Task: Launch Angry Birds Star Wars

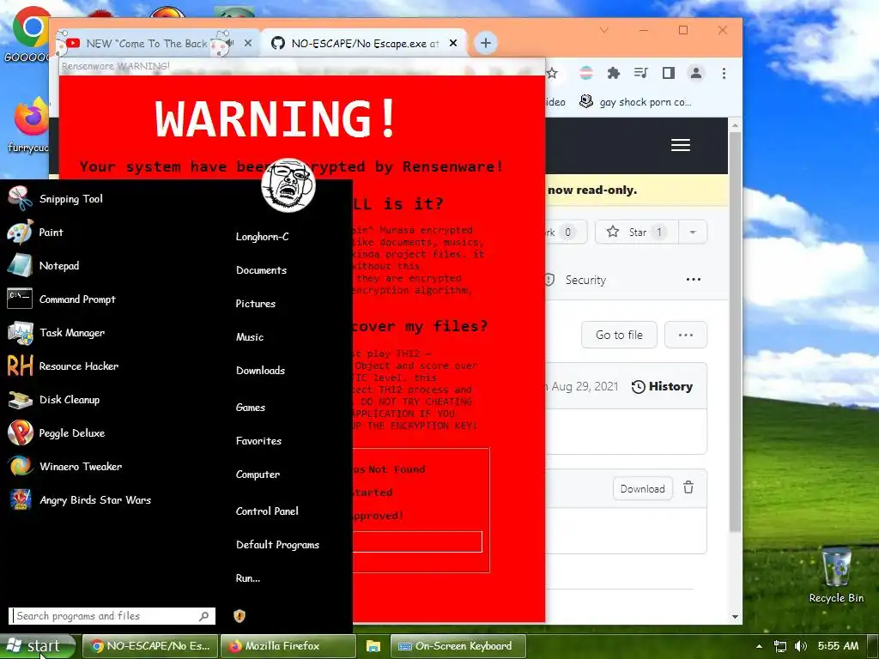Action: point(79,500)
